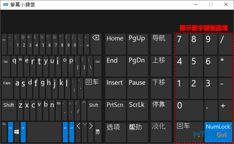Toggle the Fn key
Image resolution: width=234 pixels, height=144 pixels.
point(4,131)
